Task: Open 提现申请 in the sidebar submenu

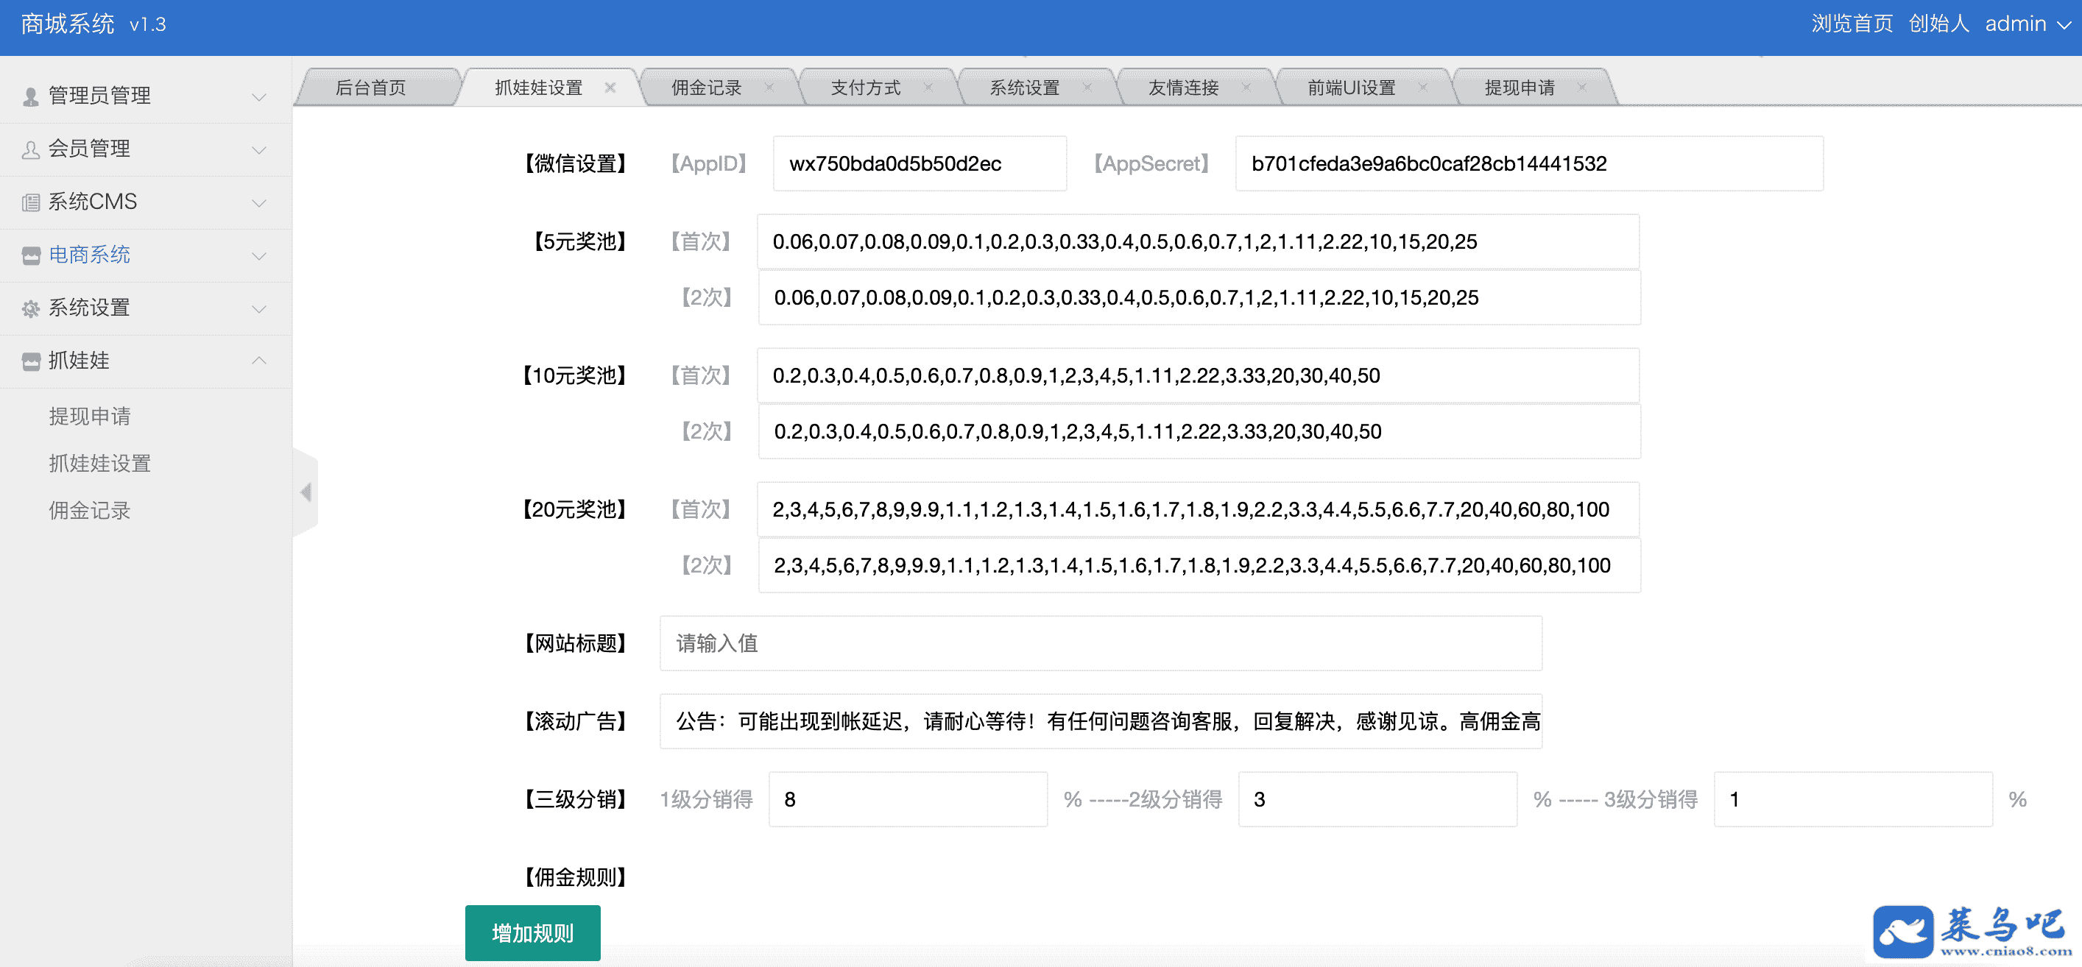Action: pyautogui.click(x=89, y=416)
